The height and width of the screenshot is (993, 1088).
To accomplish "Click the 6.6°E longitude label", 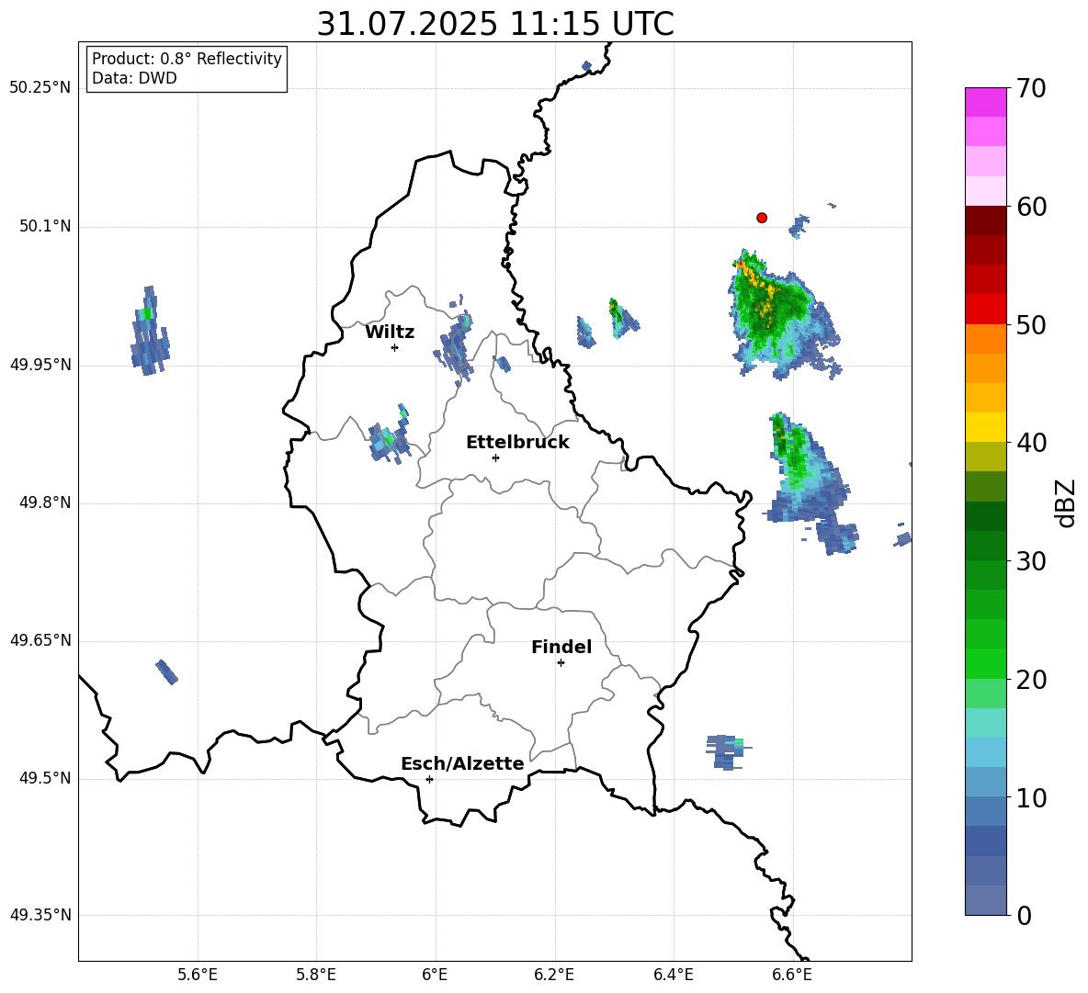I will point(792,975).
